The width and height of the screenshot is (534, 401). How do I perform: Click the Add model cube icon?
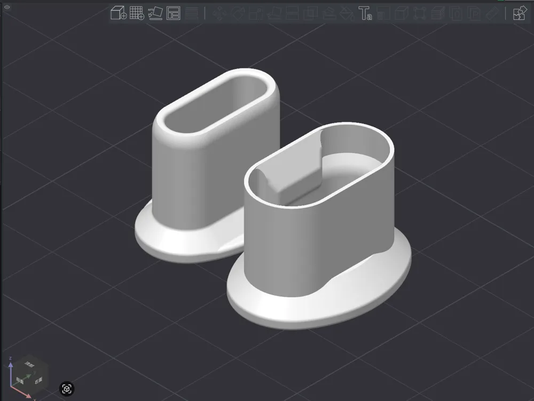[119, 13]
